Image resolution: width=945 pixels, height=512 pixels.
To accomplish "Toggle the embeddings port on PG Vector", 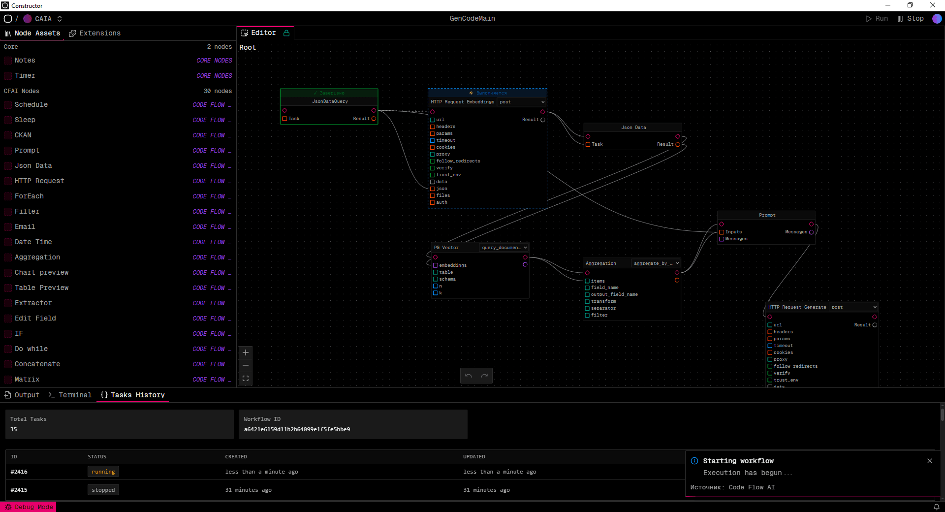I will click(x=436, y=265).
